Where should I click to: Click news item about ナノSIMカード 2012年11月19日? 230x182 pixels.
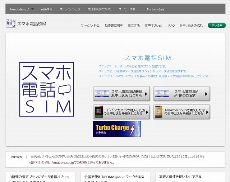tap(117, 156)
